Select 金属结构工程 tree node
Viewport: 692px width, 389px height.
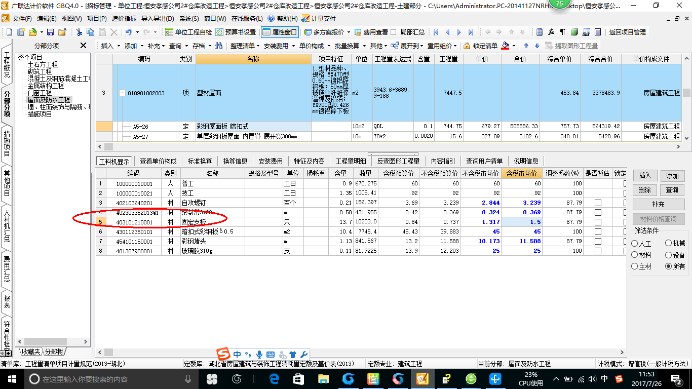46,86
